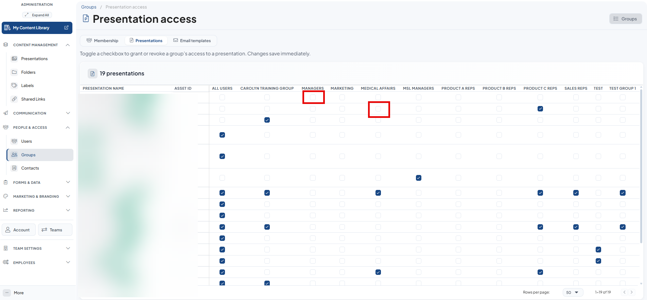
Task: Open external link icon on My Content Library
Action: click(x=66, y=28)
